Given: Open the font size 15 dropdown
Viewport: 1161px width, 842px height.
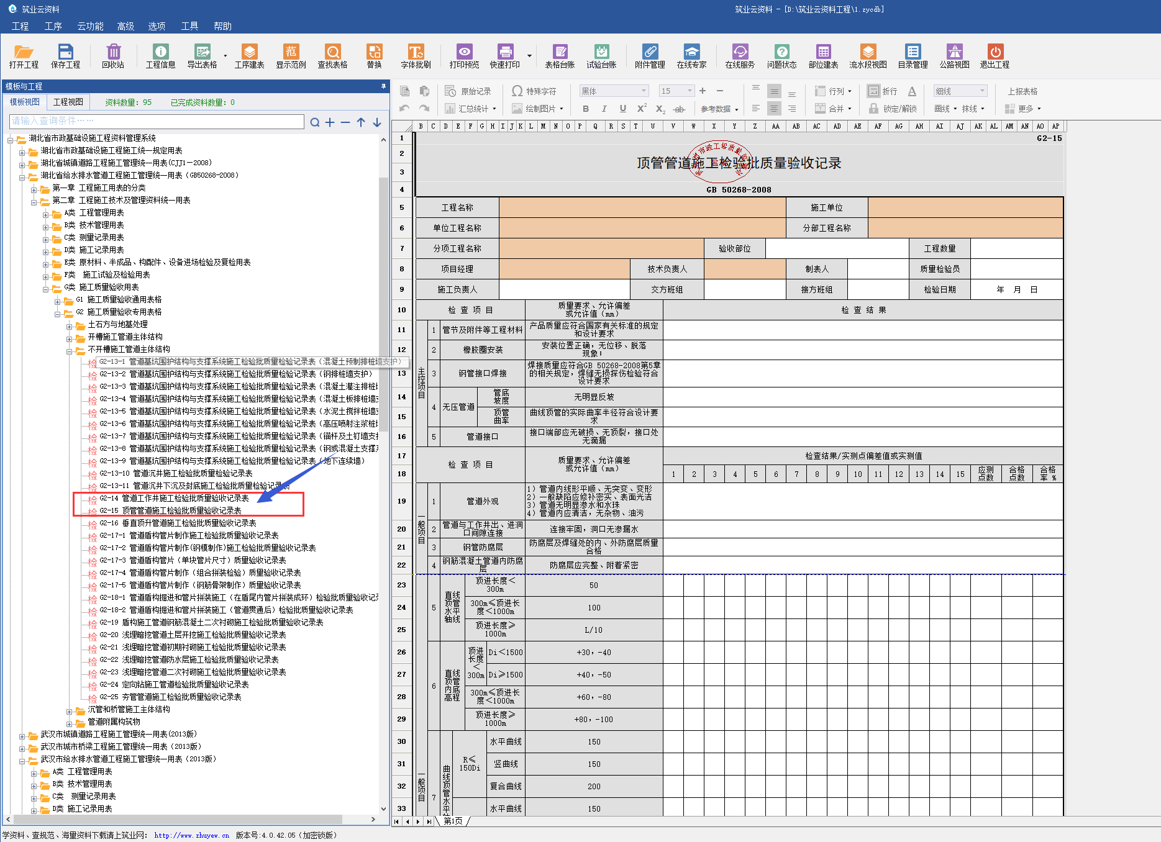Looking at the screenshot, I should coord(690,91).
